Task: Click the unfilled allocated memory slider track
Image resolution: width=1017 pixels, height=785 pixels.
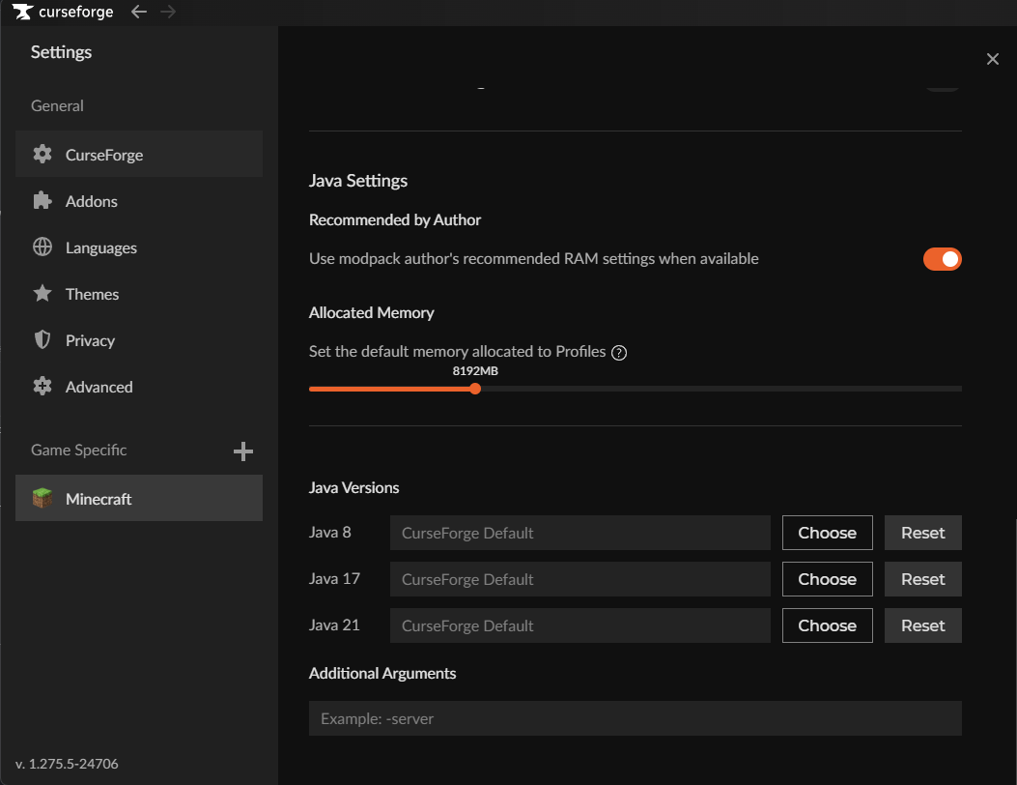Action: pyautogui.click(x=721, y=389)
